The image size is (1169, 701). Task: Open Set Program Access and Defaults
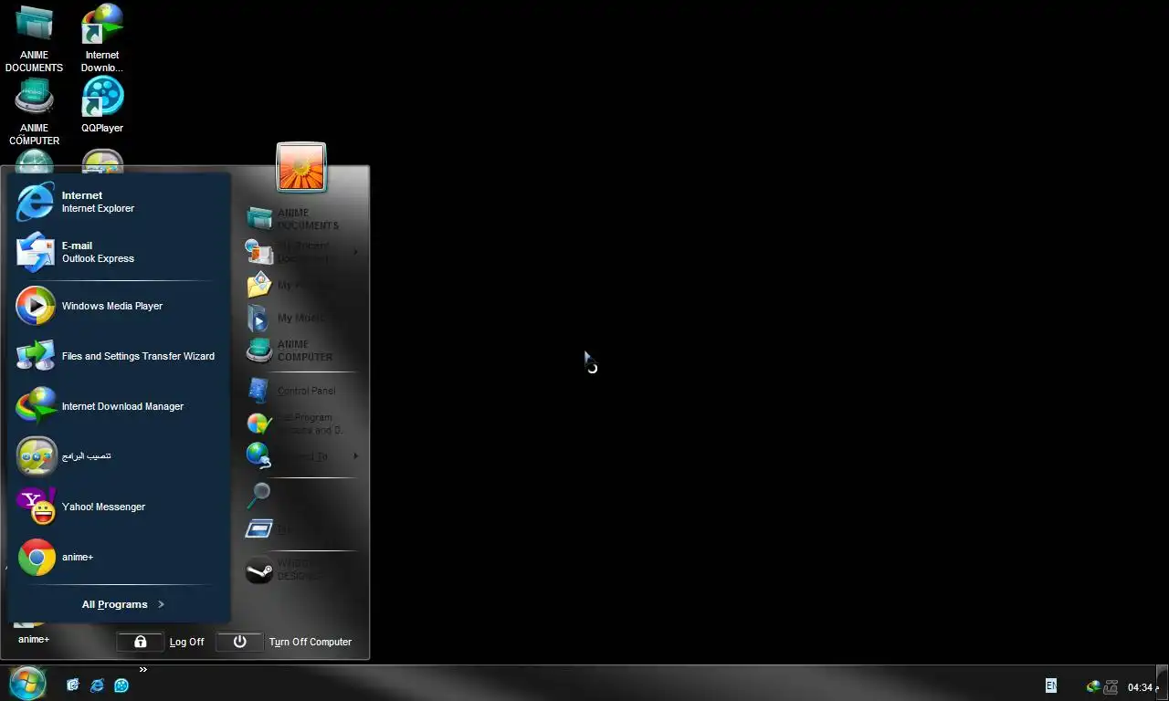click(x=301, y=424)
